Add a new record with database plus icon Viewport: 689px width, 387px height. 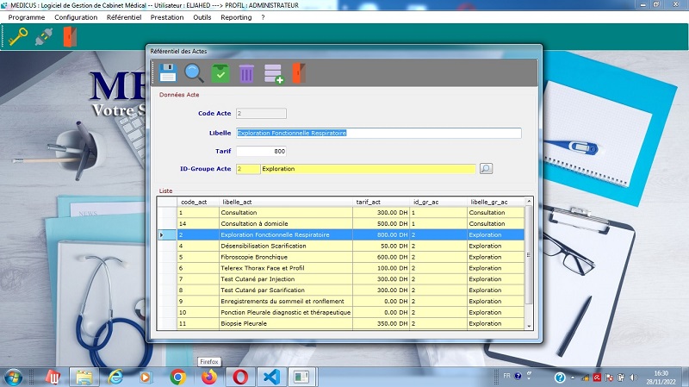(x=273, y=73)
